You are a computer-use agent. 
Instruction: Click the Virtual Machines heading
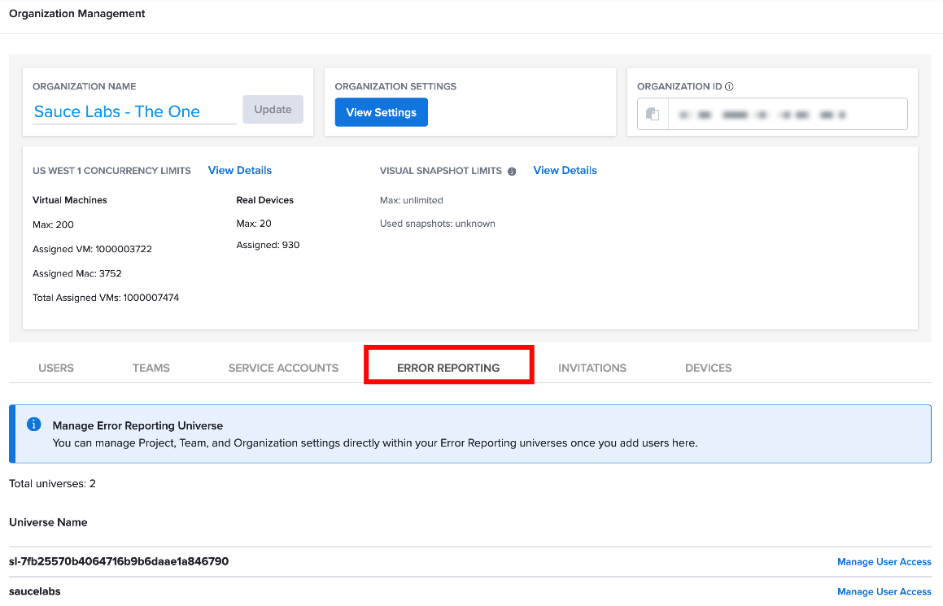[x=70, y=200]
